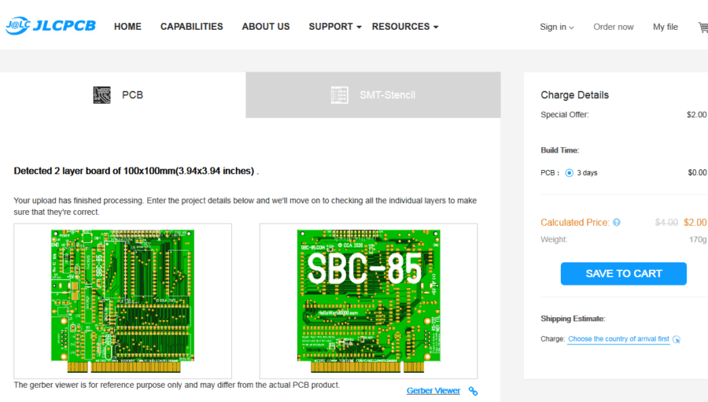This screenshot has width=708, height=402.
Task: Select the 3 days build time option
Action: coord(570,173)
